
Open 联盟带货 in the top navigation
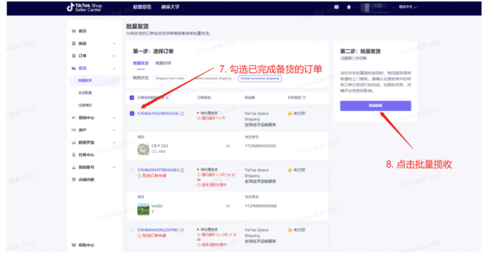pyautogui.click(x=142, y=7)
